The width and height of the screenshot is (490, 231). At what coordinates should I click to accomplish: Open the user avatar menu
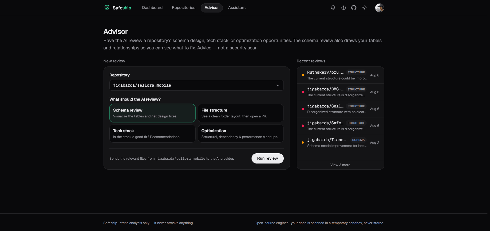click(380, 8)
